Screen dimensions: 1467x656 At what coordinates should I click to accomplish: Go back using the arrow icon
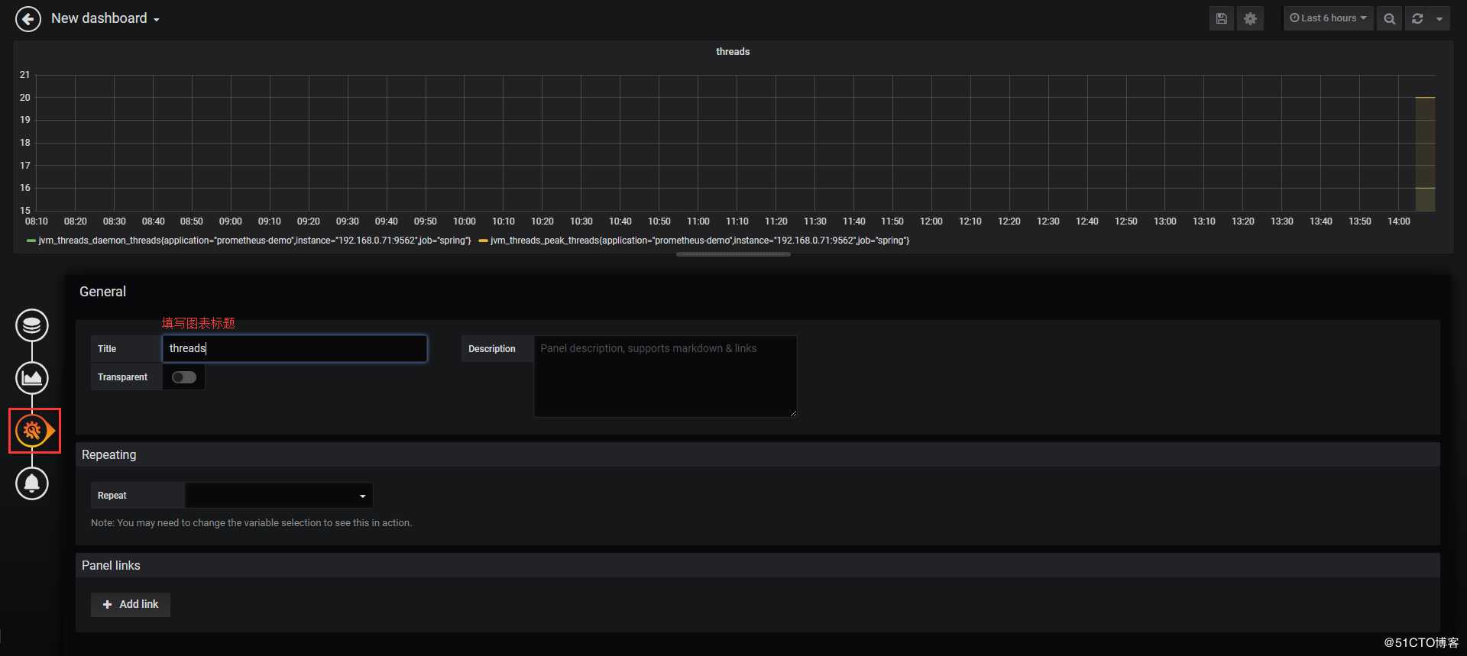pyautogui.click(x=28, y=18)
